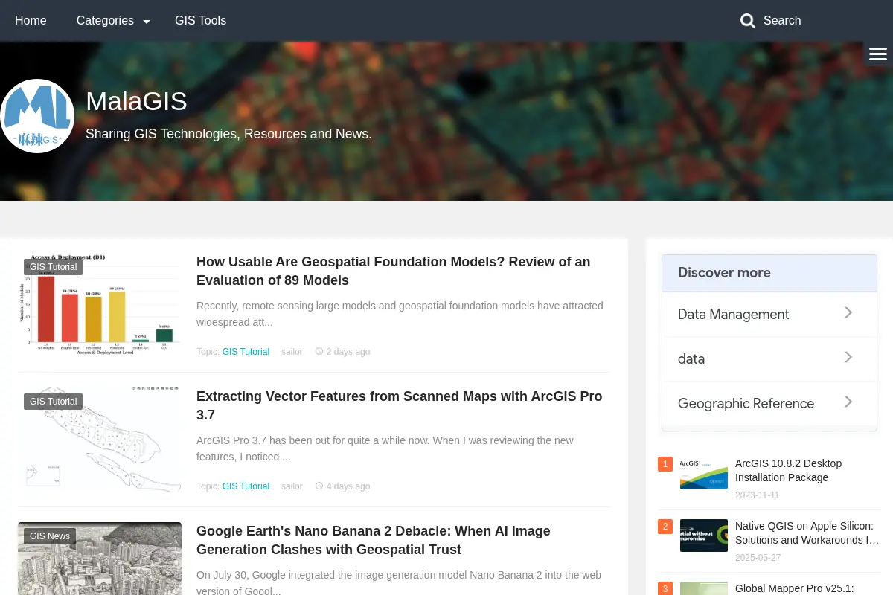Click GIS Tutorial badge on bar chart thumbnail
The height and width of the screenshot is (595, 893).
click(x=53, y=267)
